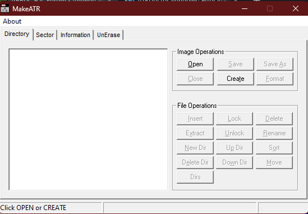
Task: Click the Up Dir button
Action: 235,148
